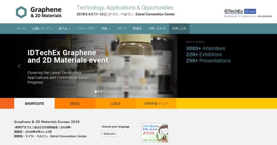The image size is (277, 145).
Task: Click the お申し込み registration button
Action: pos(179,28)
